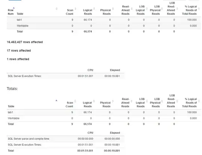Sort Read-Ahead Reads in the Totals table
Image resolution: width=202 pixels, height=155 pixels.
pos(132,101)
